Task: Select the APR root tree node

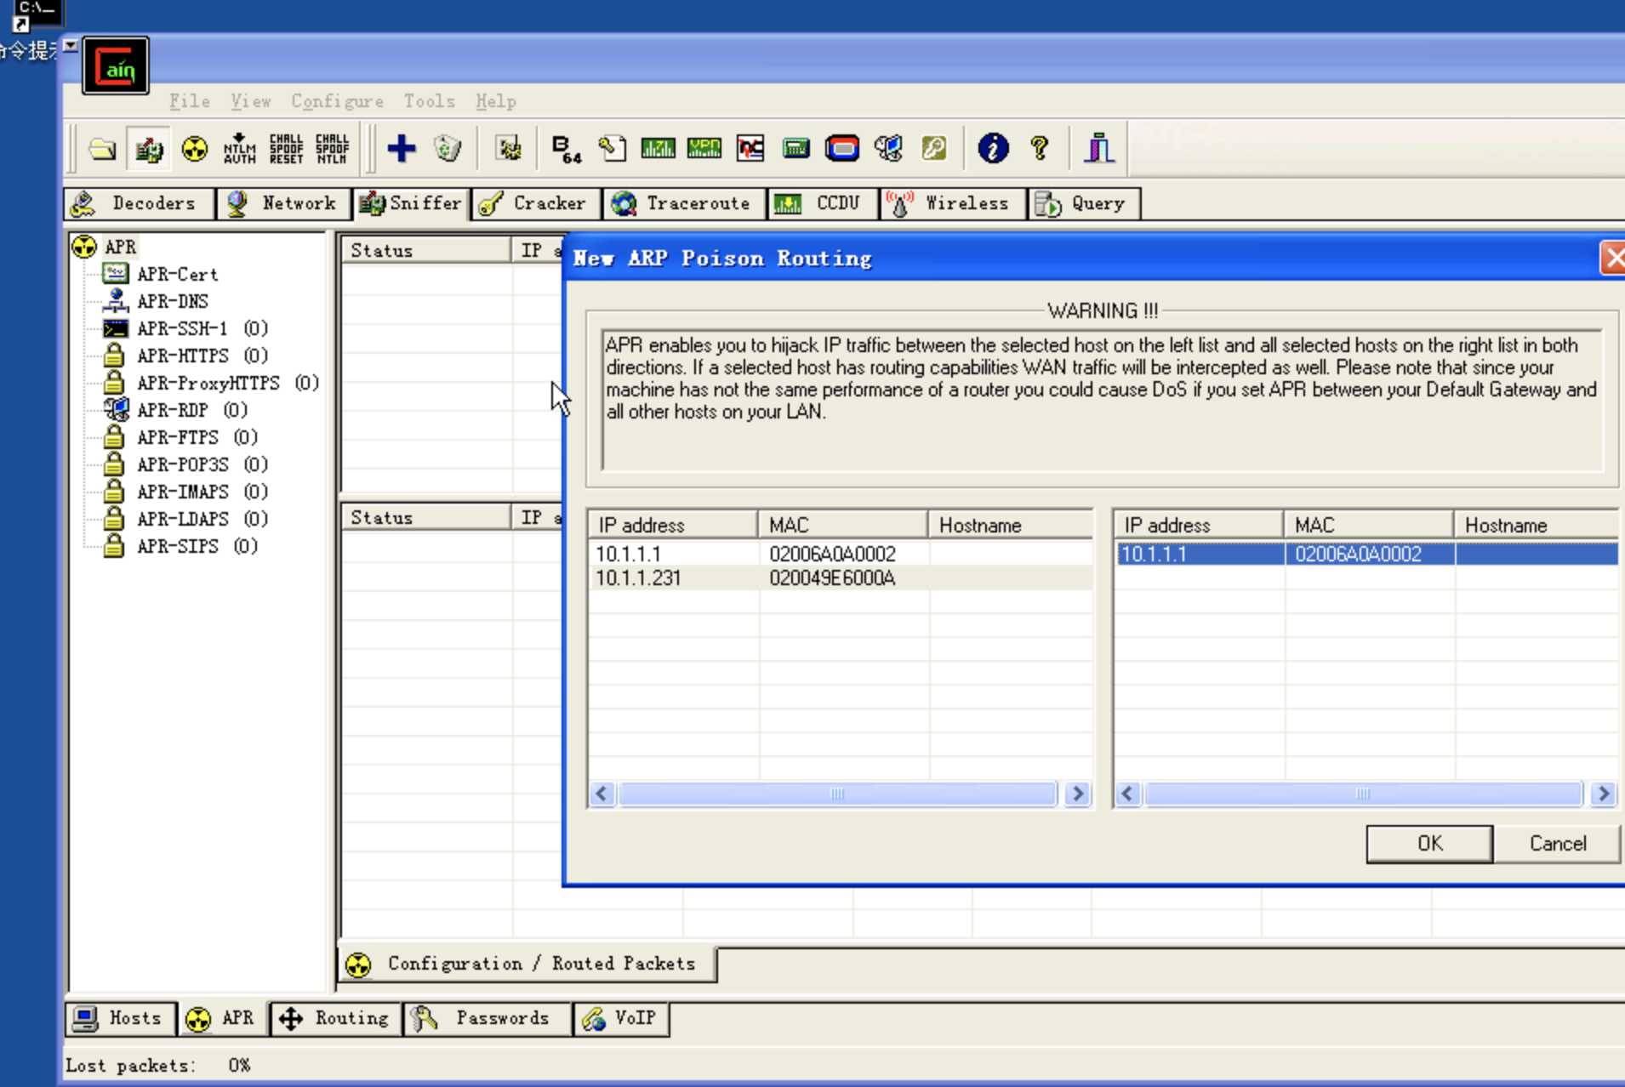Action: (x=120, y=247)
